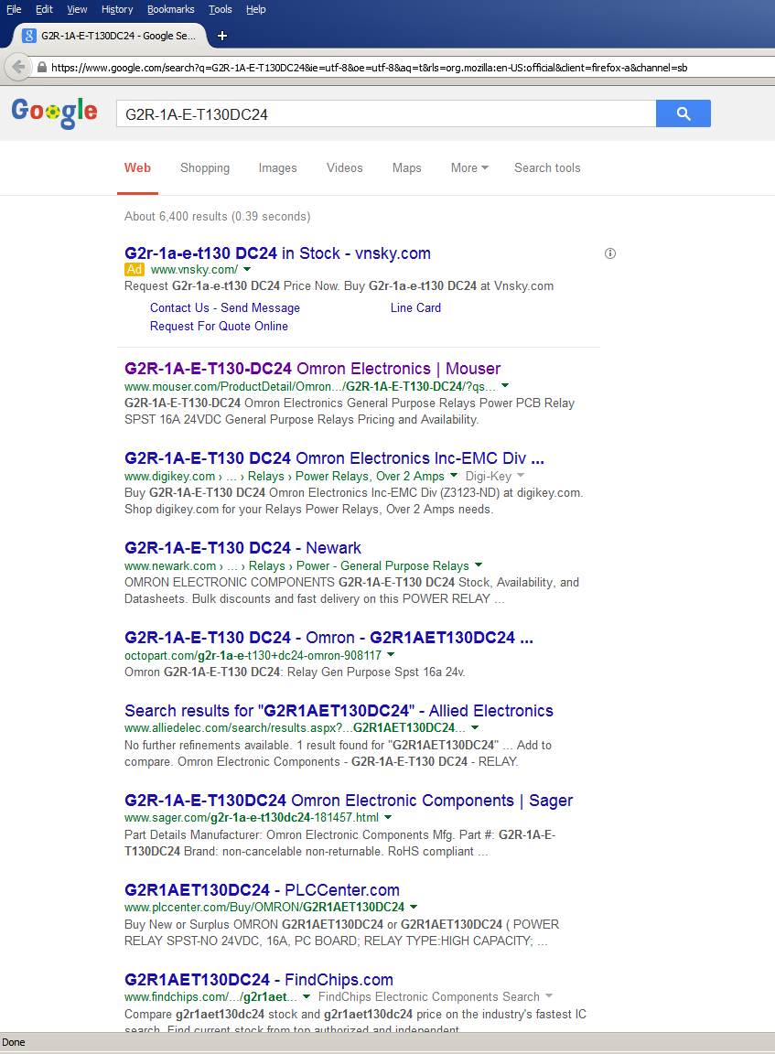Image resolution: width=775 pixels, height=1054 pixels.
Task: Open the Omron G2R1AET130DC24 octopart result title
Action: [x=328, y=637]
